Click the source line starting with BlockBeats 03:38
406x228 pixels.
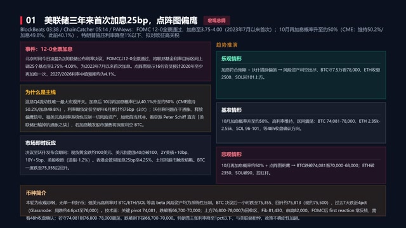coord(202,32)
